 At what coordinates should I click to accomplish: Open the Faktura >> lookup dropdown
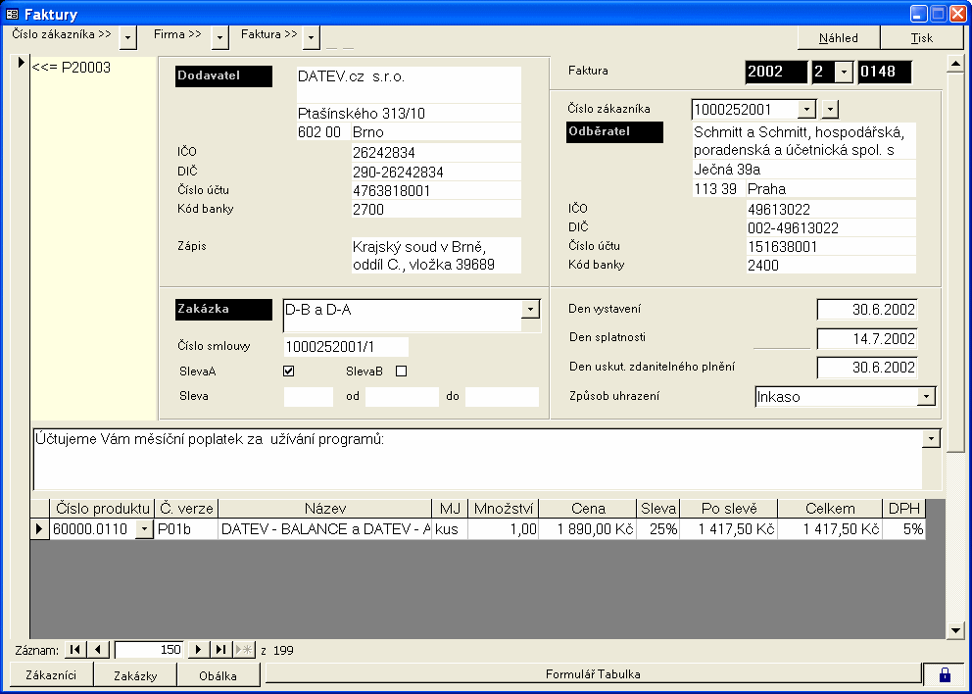312,37
